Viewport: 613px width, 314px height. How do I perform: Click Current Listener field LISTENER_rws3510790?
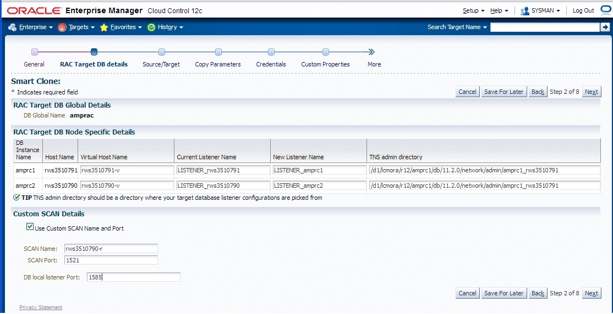(x=223, y=186)
